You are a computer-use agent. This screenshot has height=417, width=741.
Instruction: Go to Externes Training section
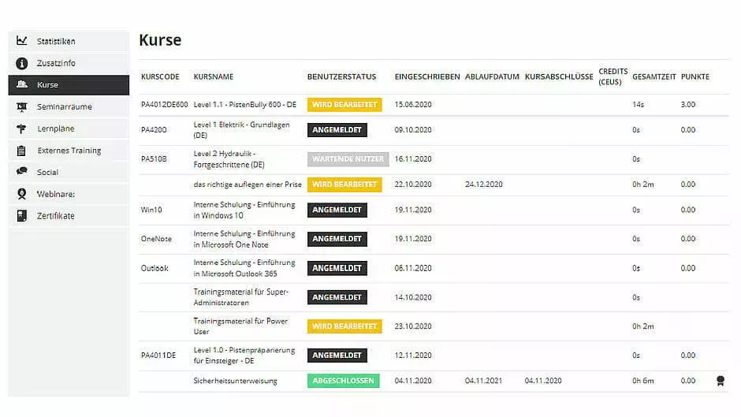click(x=69, y=151)
